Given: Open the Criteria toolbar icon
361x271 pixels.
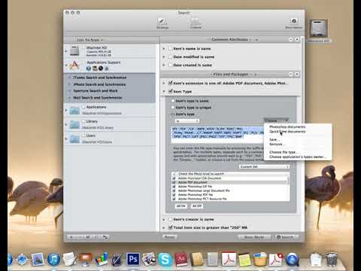Looking at the screenshot, I should tap(196, 22).
